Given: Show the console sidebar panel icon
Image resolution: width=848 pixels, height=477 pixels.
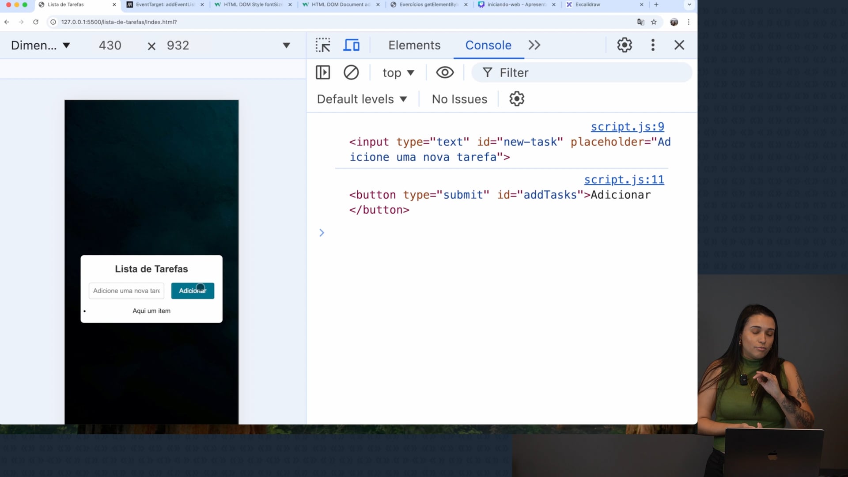Looking at the screenshot, I should (323, 72).
